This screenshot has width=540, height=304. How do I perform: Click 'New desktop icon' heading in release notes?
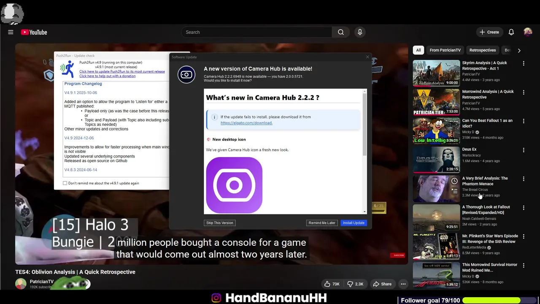tap(229, 139)
